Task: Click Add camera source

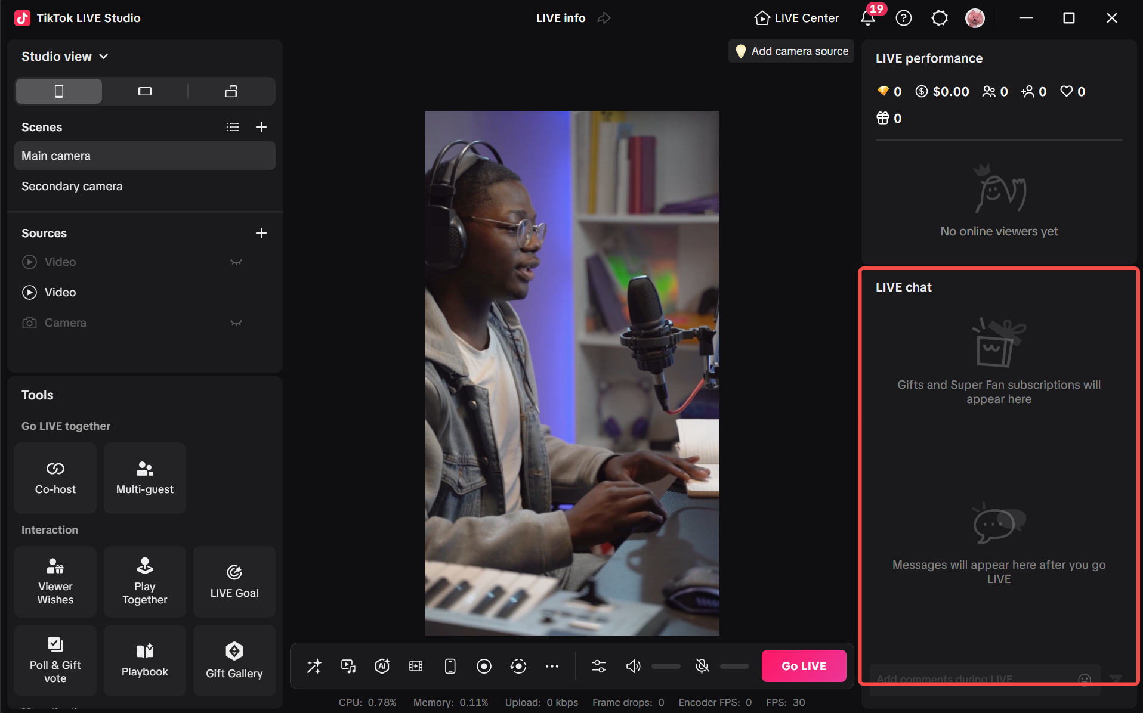Action: (x=790, y=51)
